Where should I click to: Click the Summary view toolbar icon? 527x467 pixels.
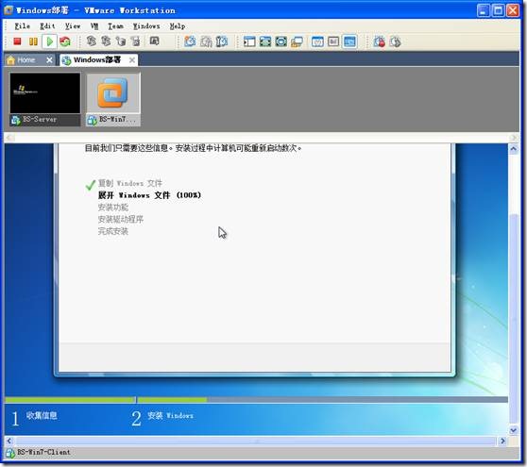pos(317,42)
